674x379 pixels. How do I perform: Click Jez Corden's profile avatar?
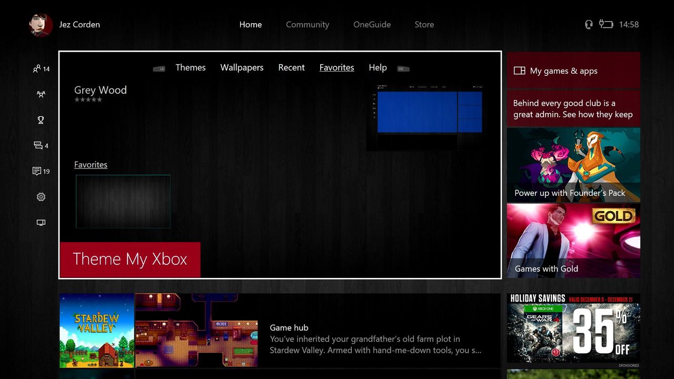(x=41, y=25)
